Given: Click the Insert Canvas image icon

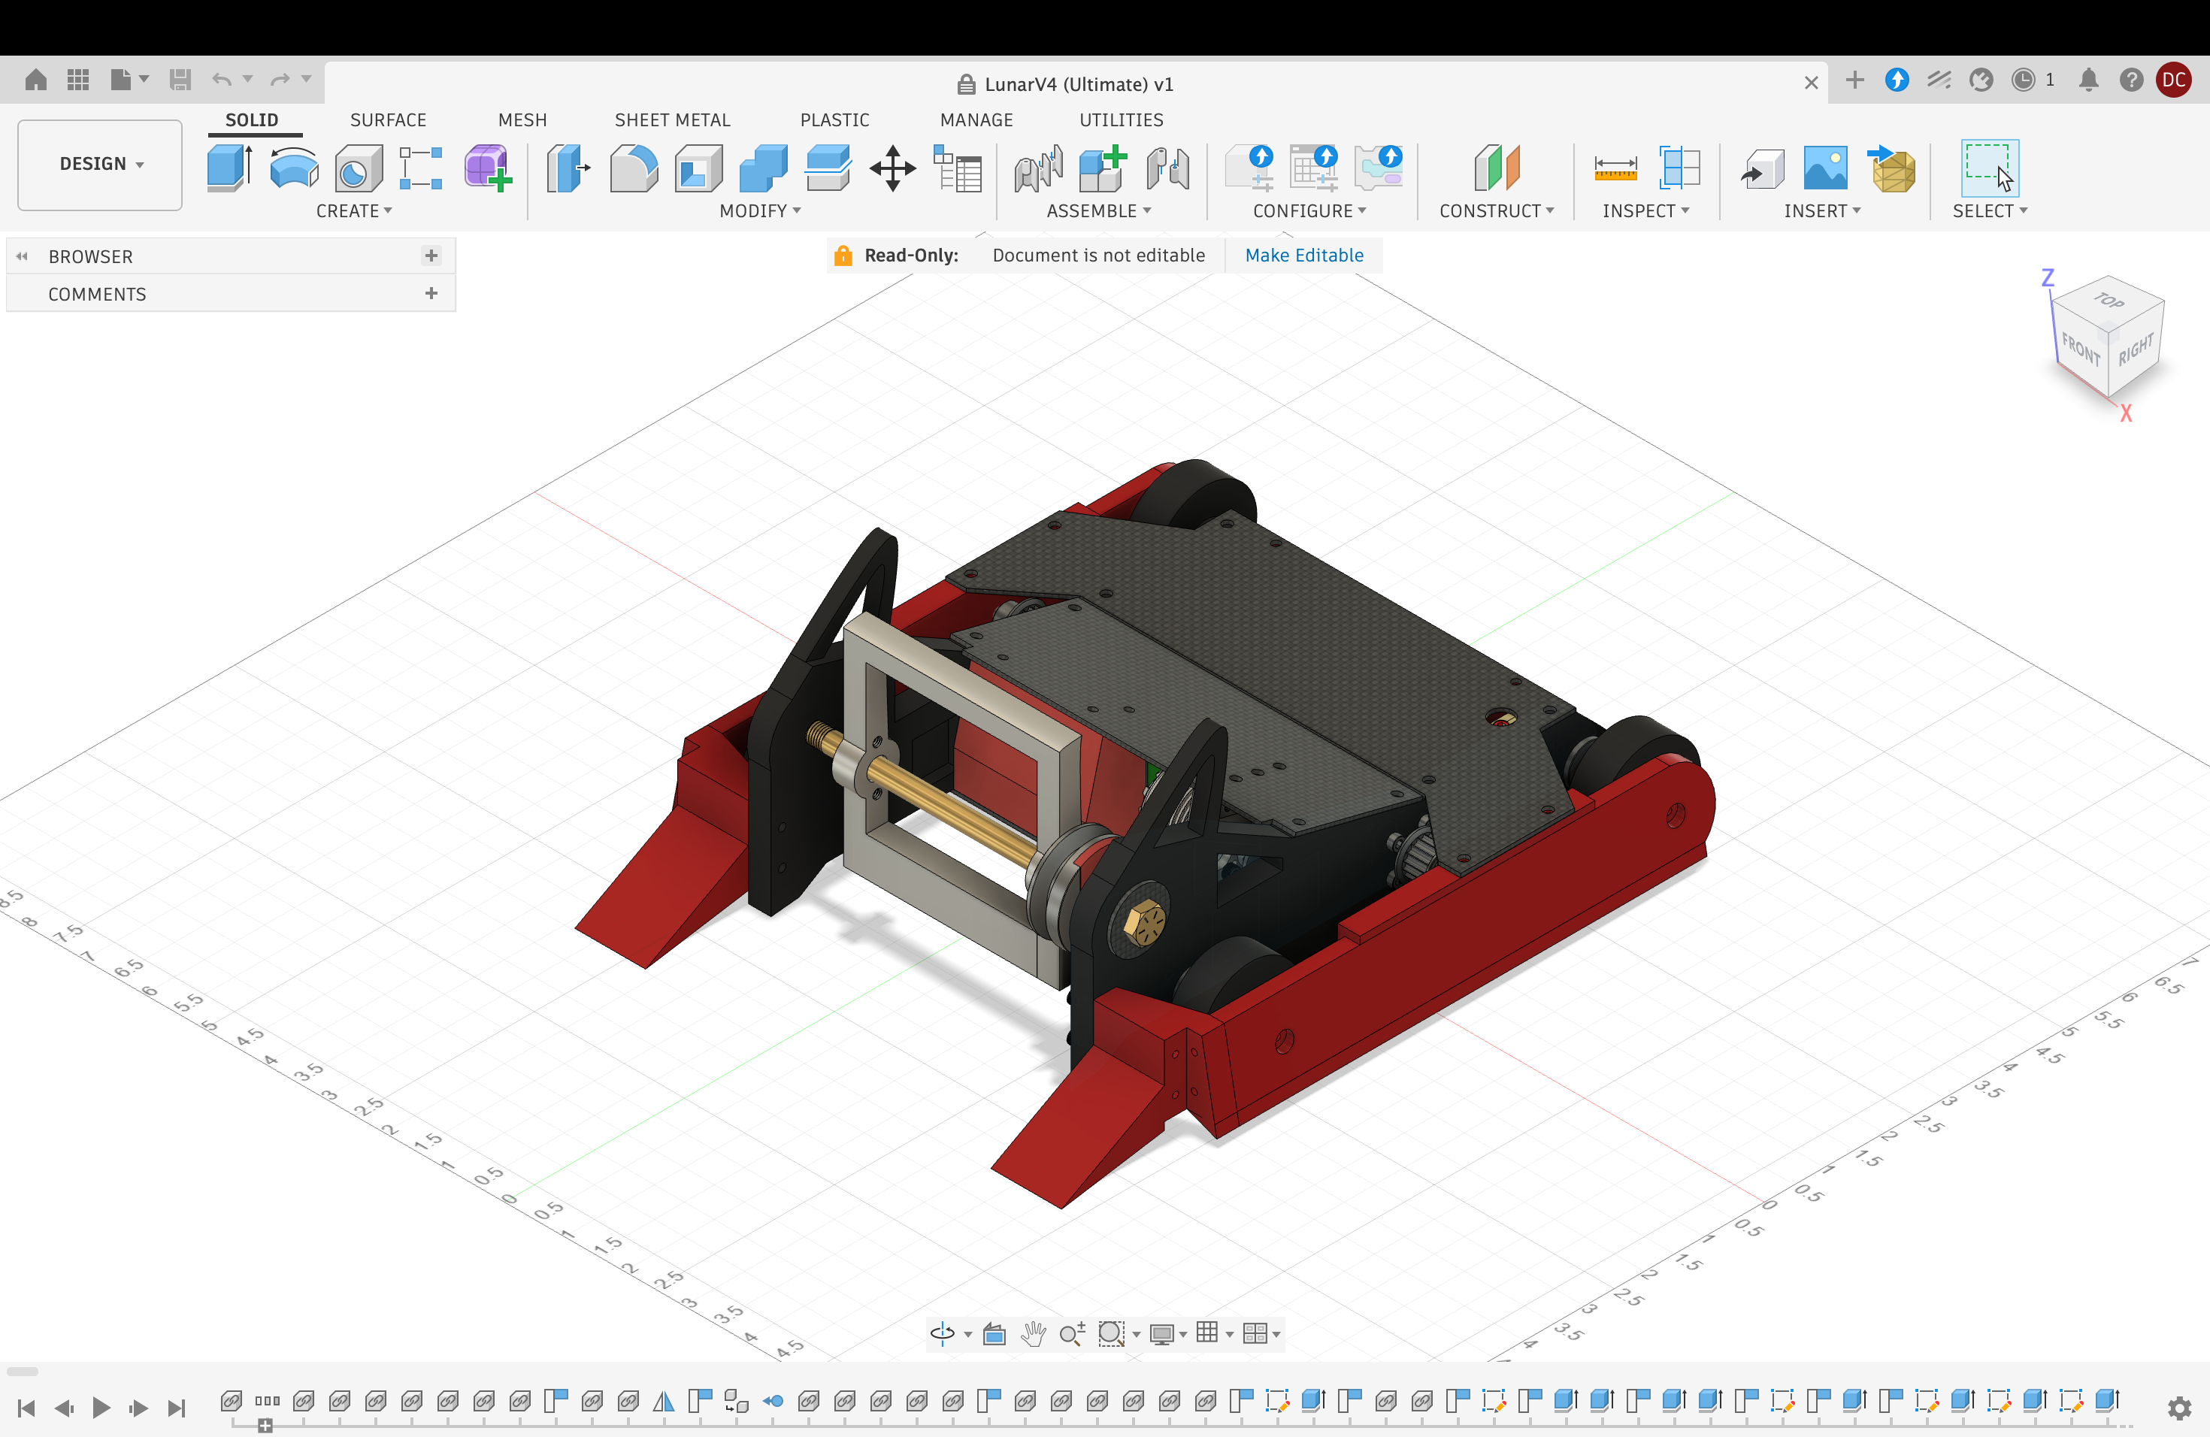Looking at the screenshot, I should (1826, 168).
